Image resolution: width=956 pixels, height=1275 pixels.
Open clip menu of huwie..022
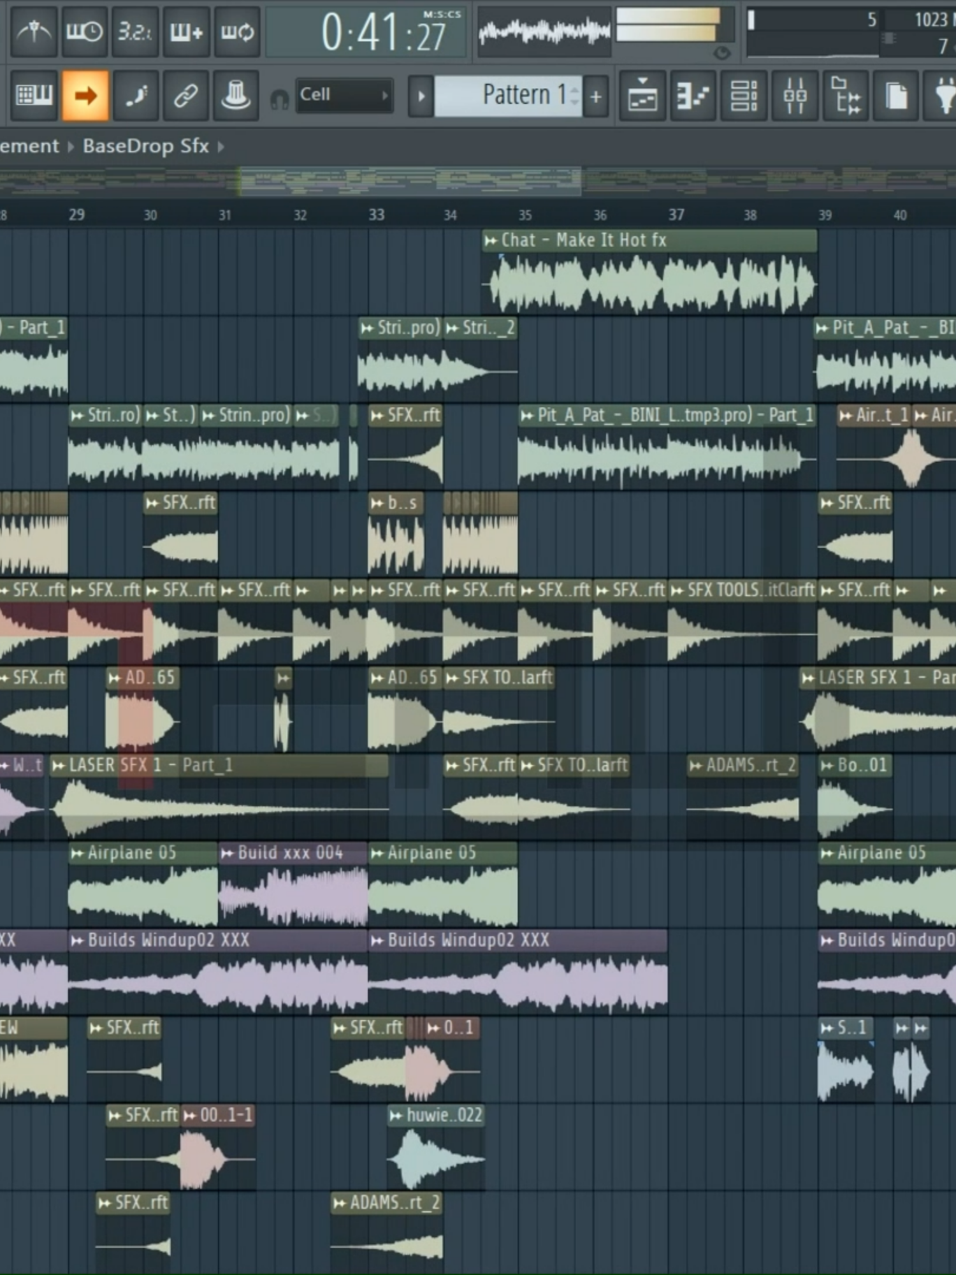(x=396, y=1116)
